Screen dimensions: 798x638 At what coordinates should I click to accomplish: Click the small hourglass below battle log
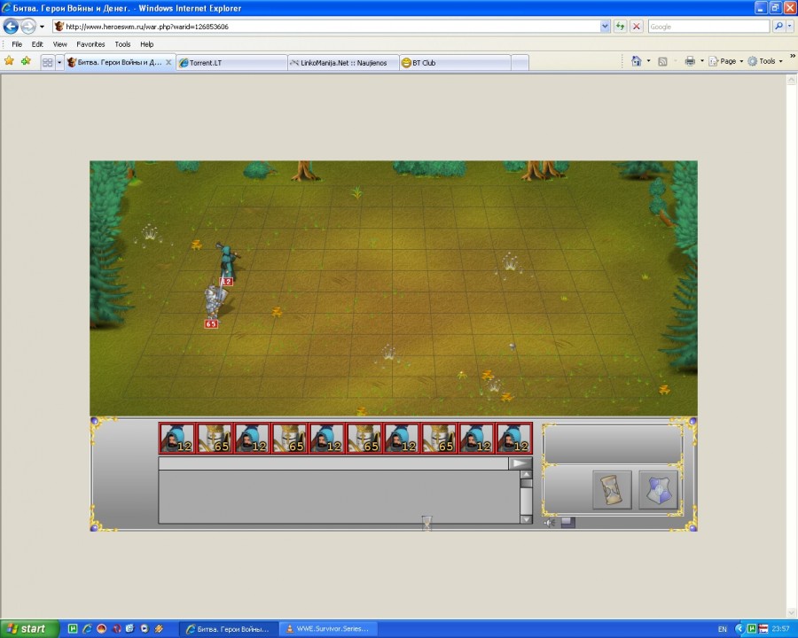(x=427, y=523)
